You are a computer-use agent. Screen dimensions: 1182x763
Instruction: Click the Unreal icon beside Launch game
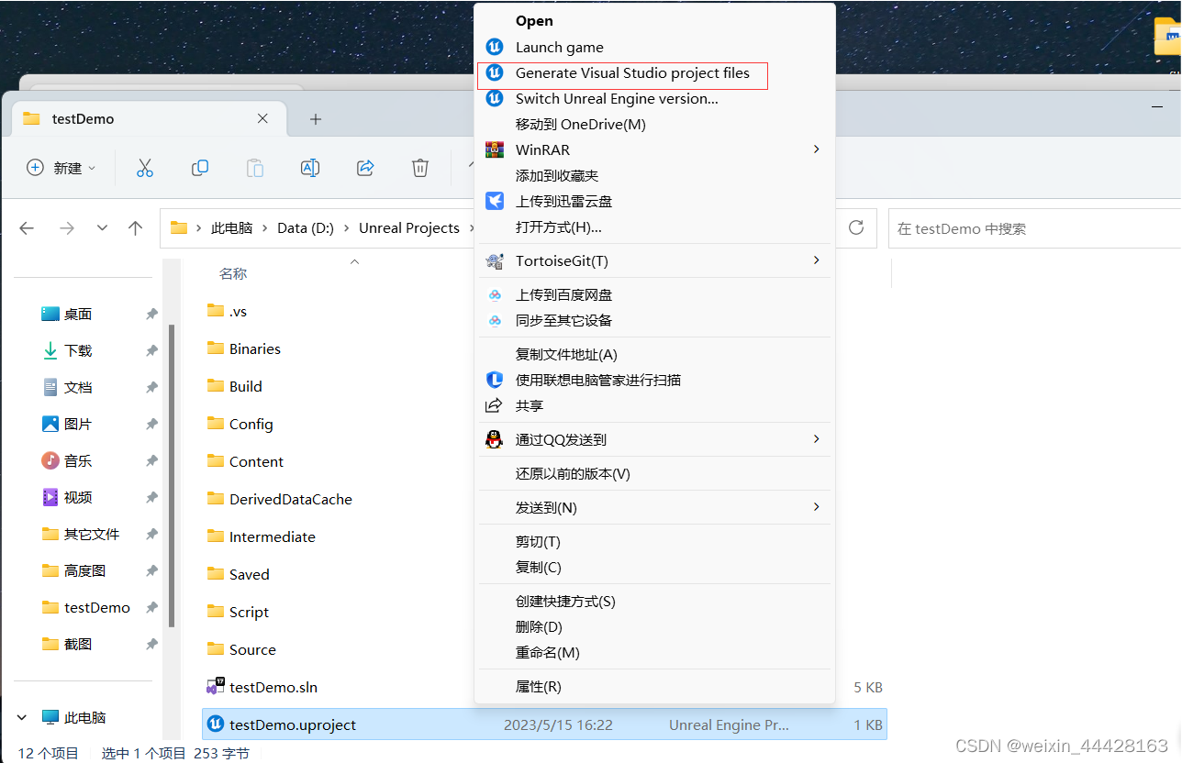[x=495, y=47]
